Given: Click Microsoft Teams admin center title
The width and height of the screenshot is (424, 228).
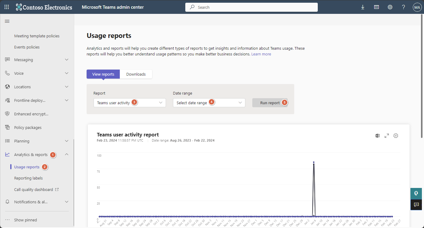Looking at the screenshot, I should pyautogui.click(x=113, y=7).
